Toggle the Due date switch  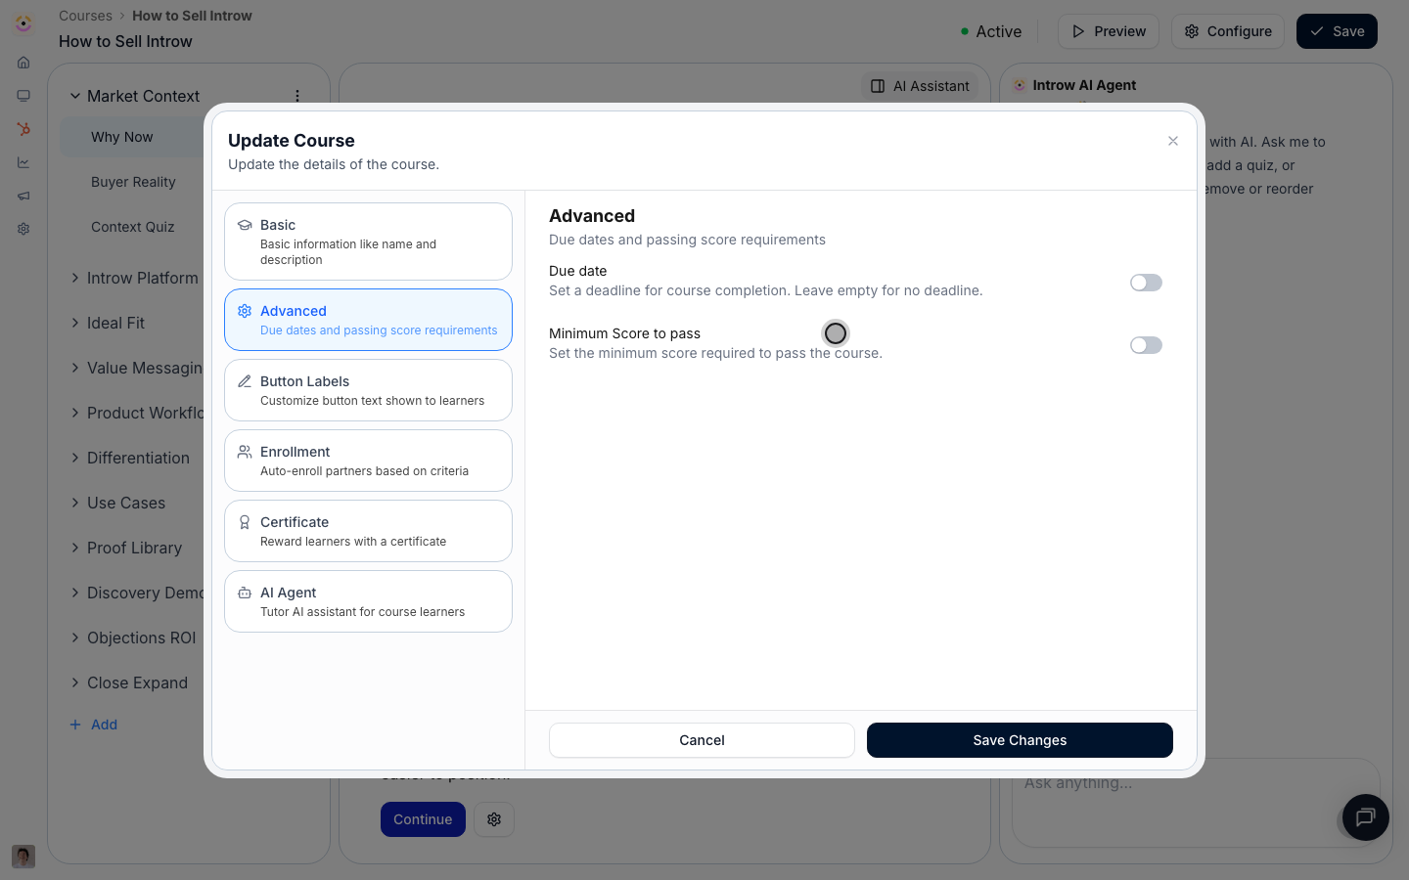[x=1146, y=283]
